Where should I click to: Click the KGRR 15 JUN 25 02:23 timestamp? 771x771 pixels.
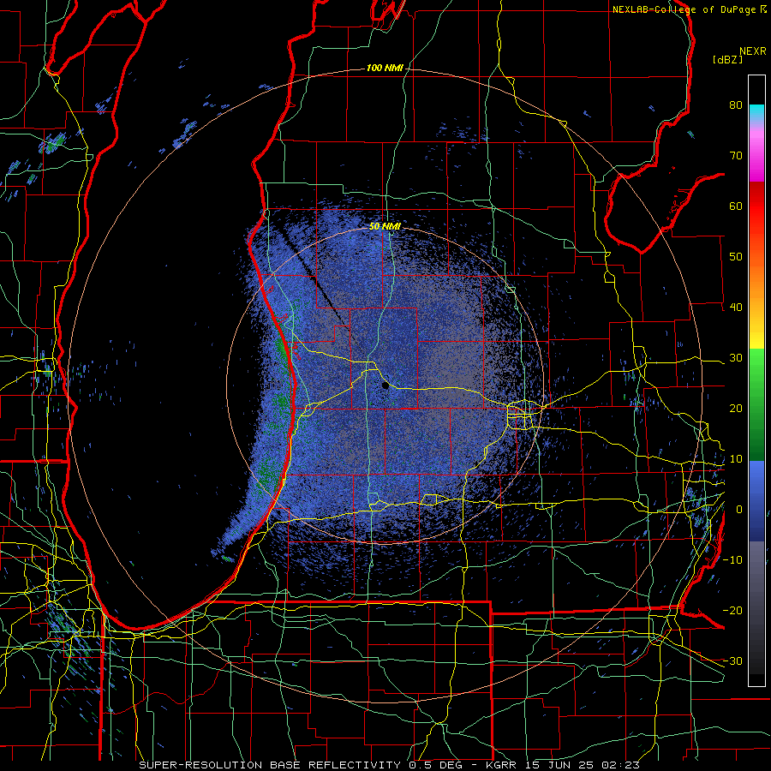pyautogui.click(x=563, y=765)
